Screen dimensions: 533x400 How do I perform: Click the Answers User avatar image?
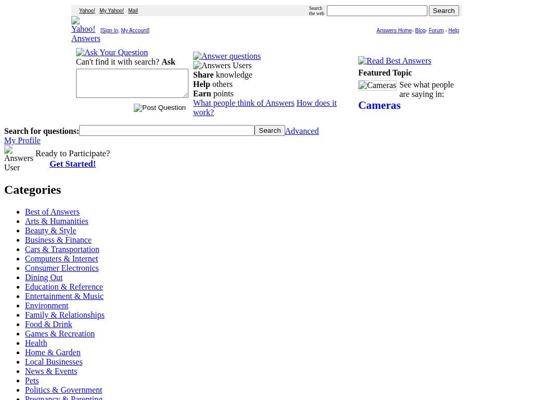tap(19, 159)
